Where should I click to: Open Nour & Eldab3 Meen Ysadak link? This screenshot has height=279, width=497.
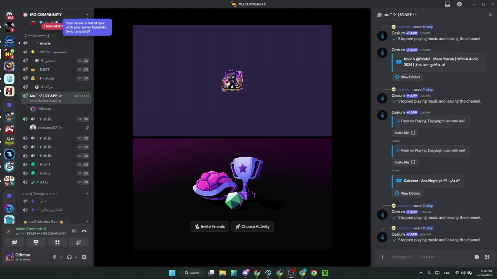point(442,62)
